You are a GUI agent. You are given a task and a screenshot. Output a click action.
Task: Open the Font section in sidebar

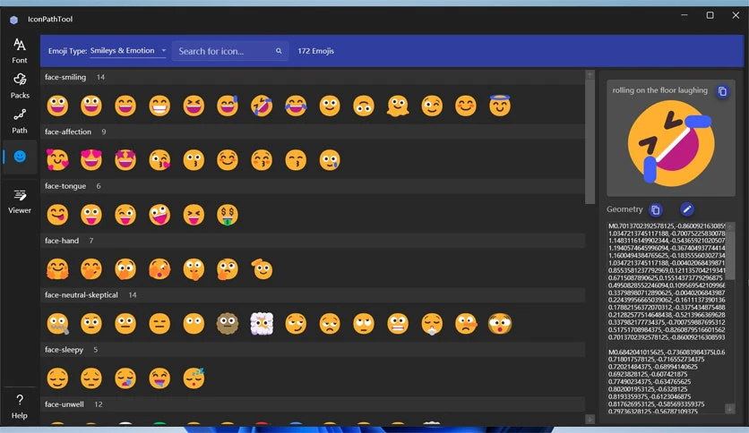tap(20, 51)
